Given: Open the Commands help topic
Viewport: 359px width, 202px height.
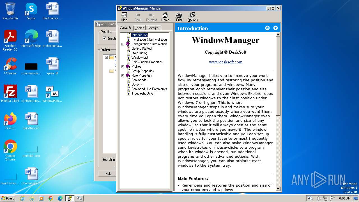Looking at the screenshot, I should 139,80.
